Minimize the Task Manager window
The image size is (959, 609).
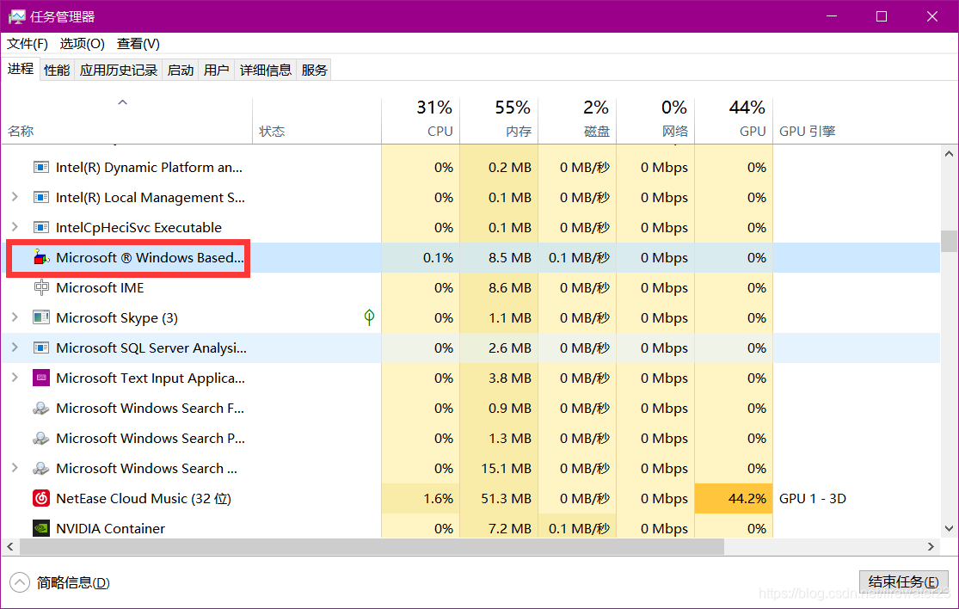pyautogui.click(x=831, y=16)
